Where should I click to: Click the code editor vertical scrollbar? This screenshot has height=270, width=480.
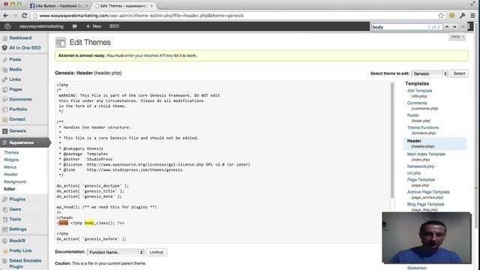[x=391, y=141]
